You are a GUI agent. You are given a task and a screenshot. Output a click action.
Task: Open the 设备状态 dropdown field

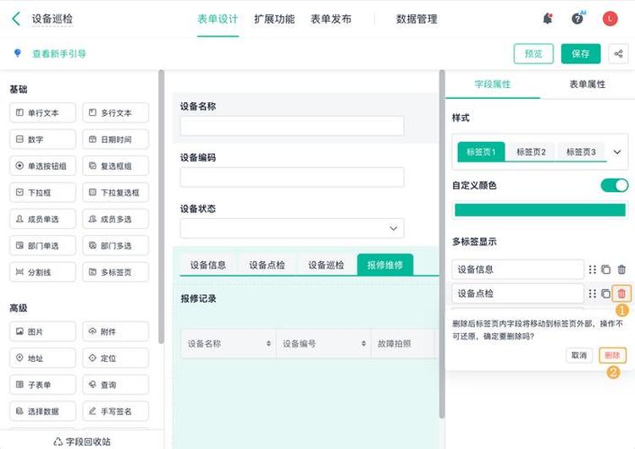pos(292,228)
